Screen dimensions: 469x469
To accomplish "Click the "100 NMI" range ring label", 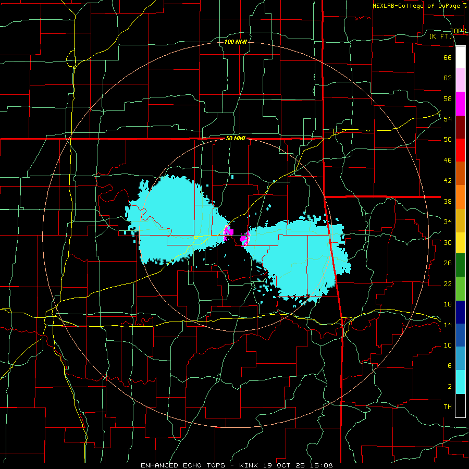I will point(236,42).
